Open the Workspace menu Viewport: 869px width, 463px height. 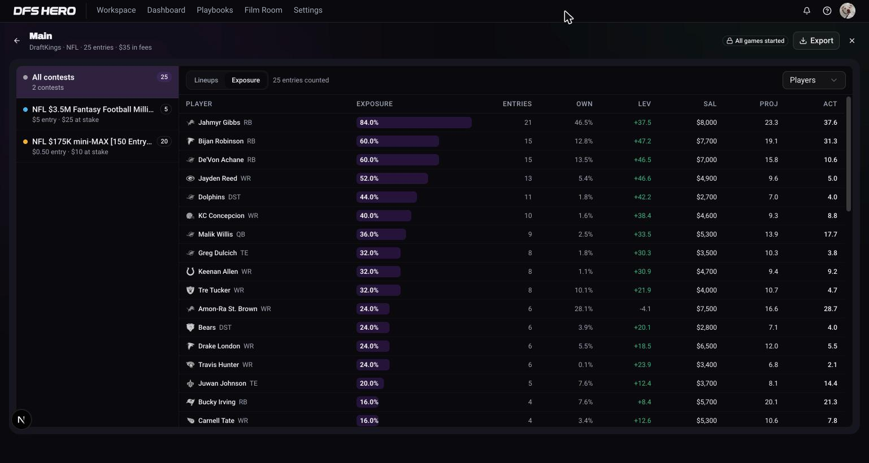(116, 10)
